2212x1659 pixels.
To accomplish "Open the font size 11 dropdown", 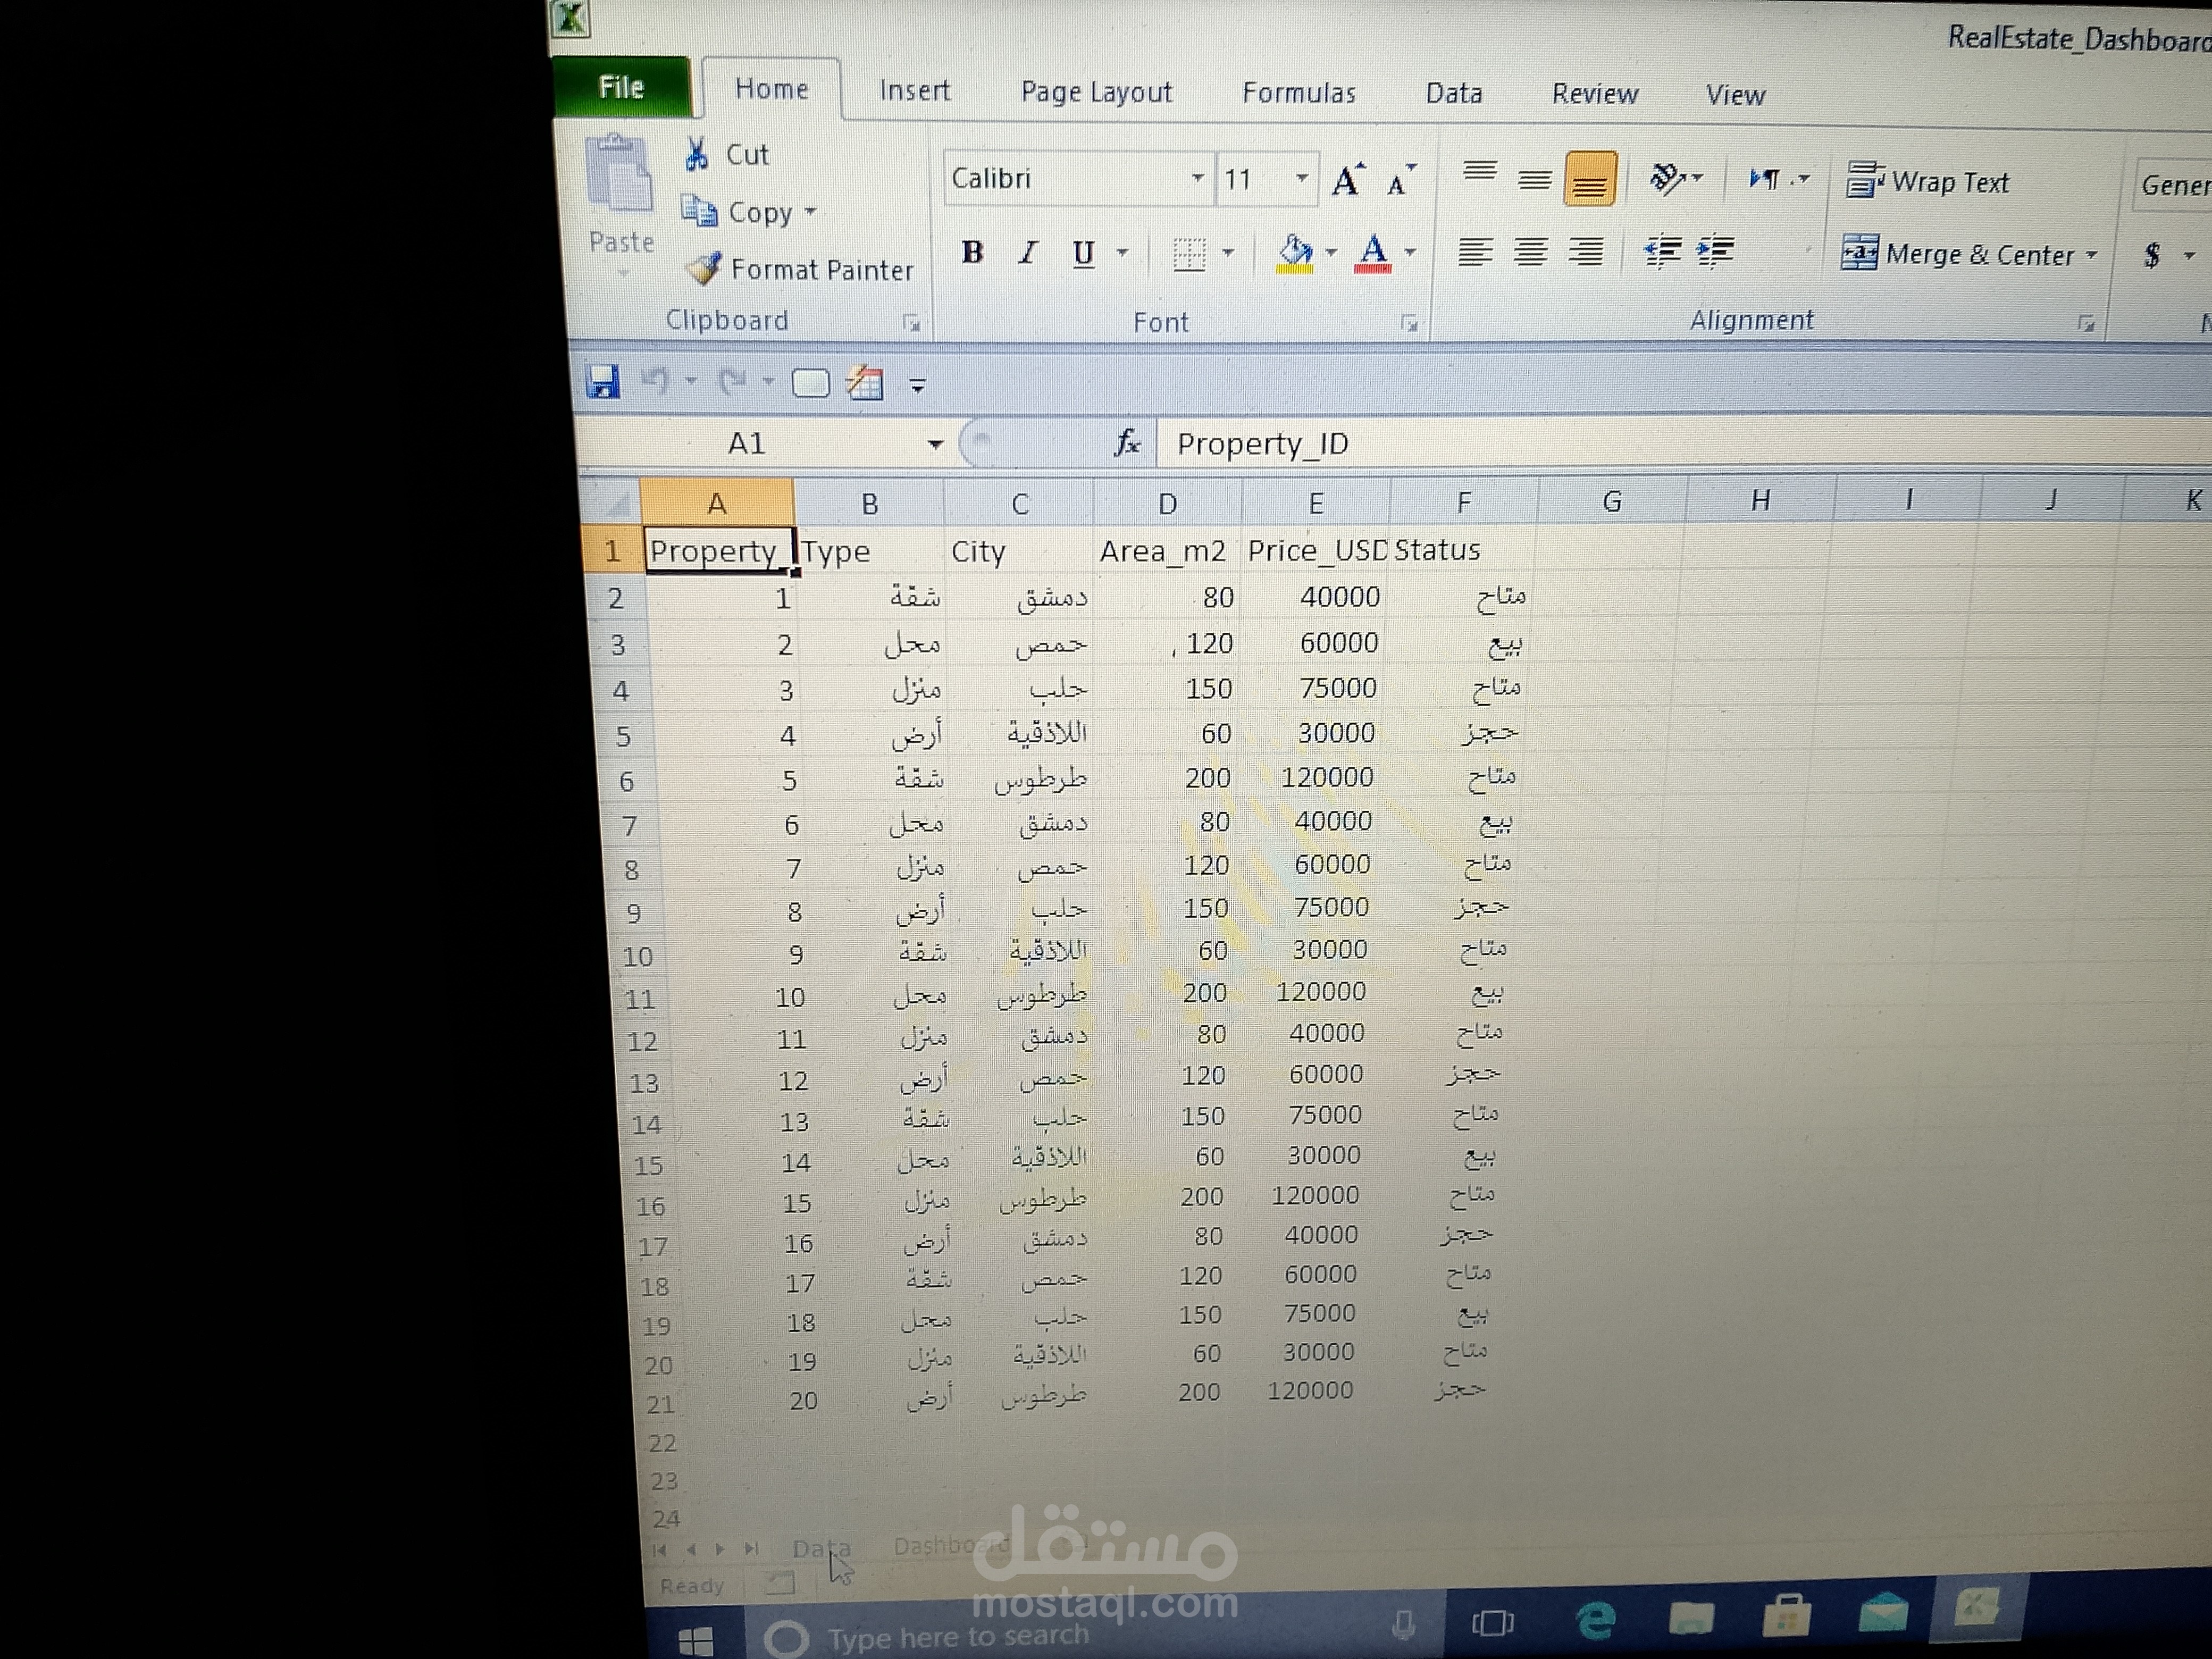I will (1302, 179).
